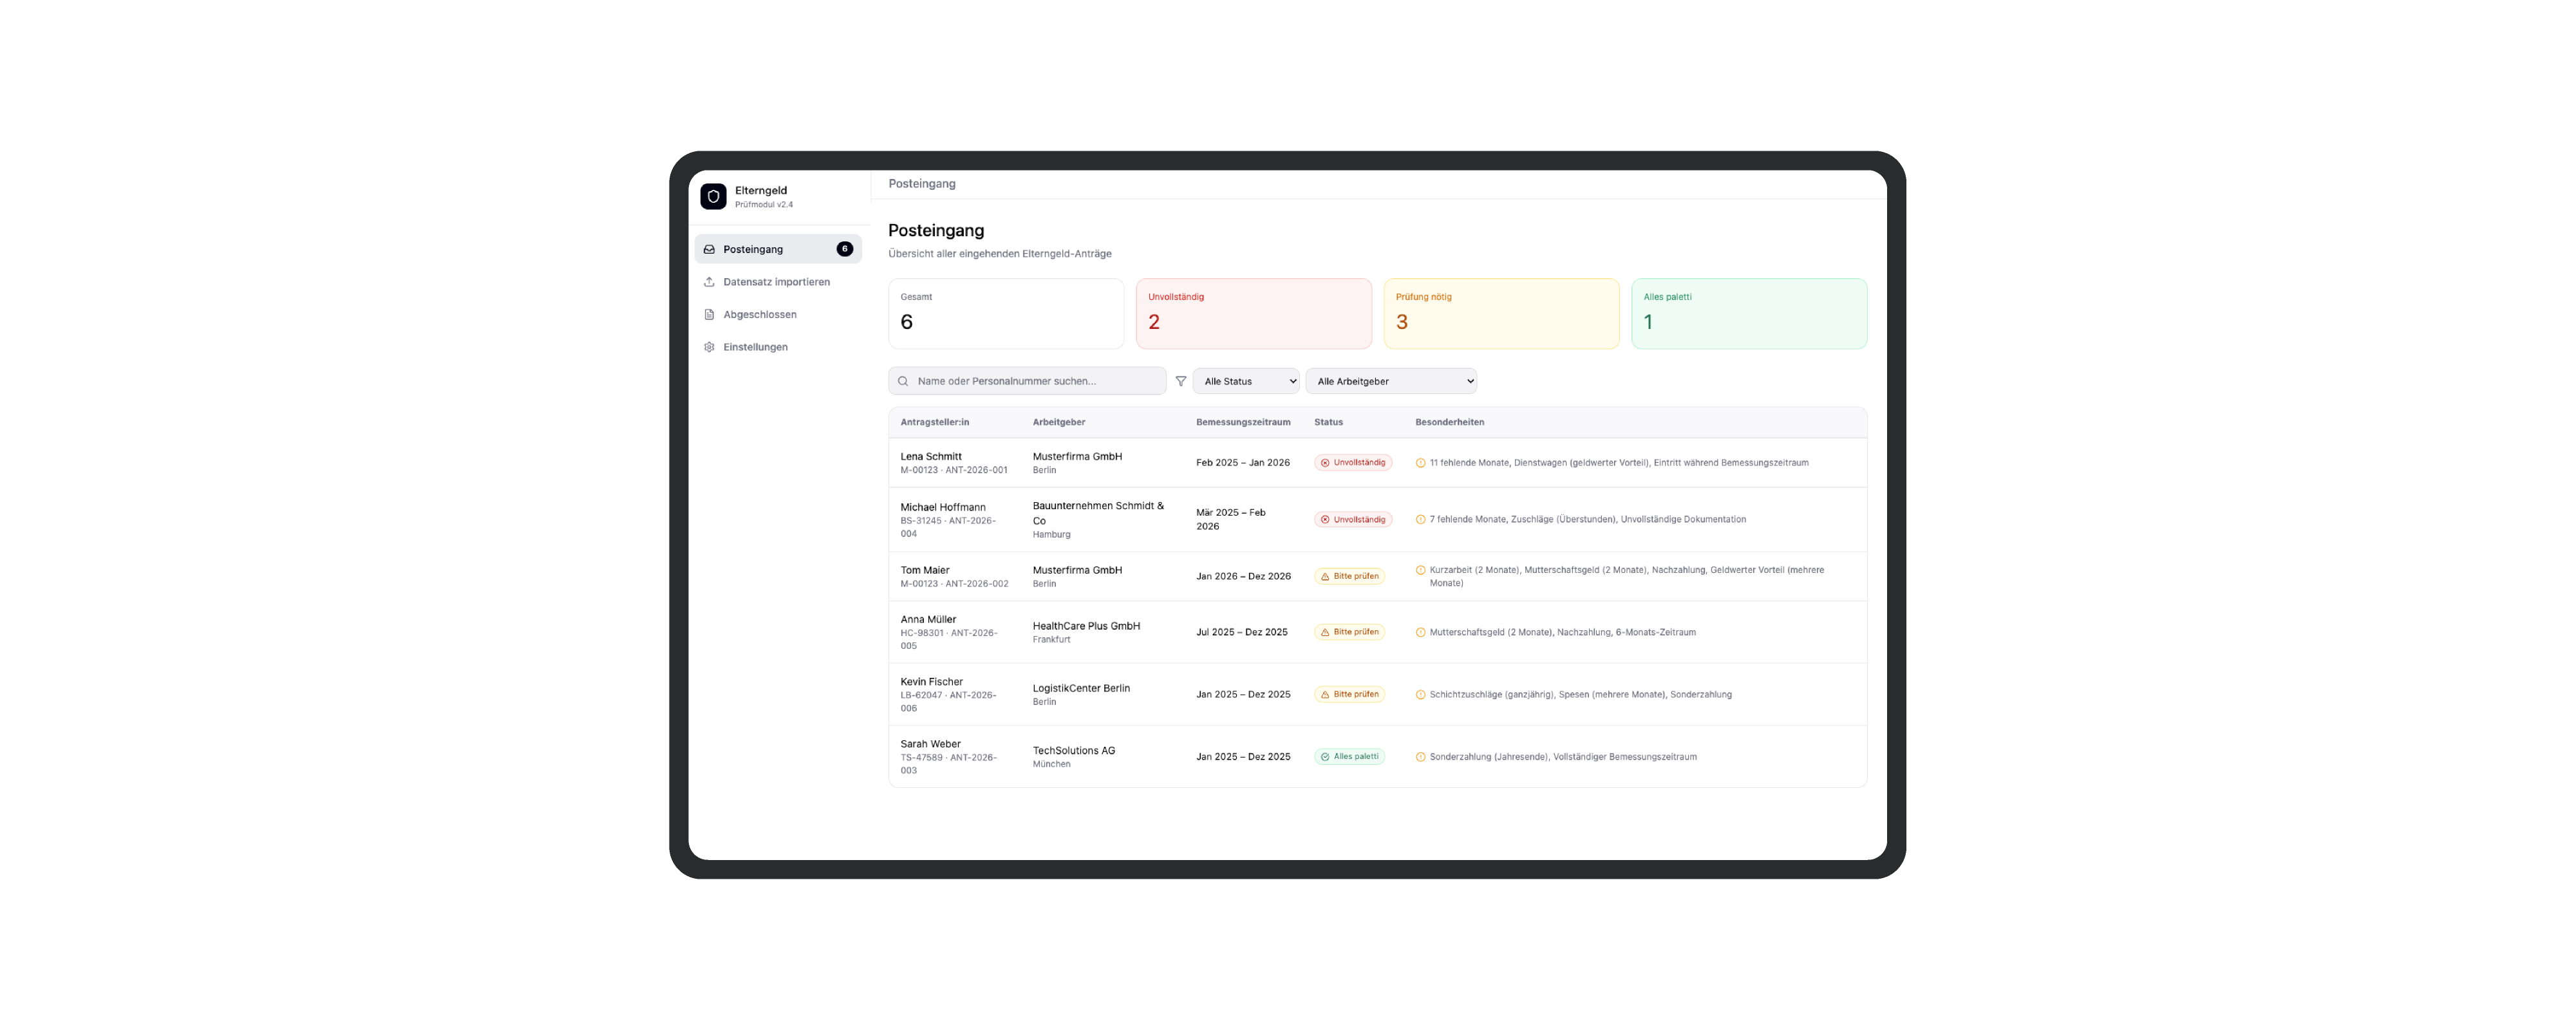The width and height of the screenshot is (2576, 1030).
Task: Open the Posteingang inbox icon in sidebar
Action: click(x=710, y=249)
